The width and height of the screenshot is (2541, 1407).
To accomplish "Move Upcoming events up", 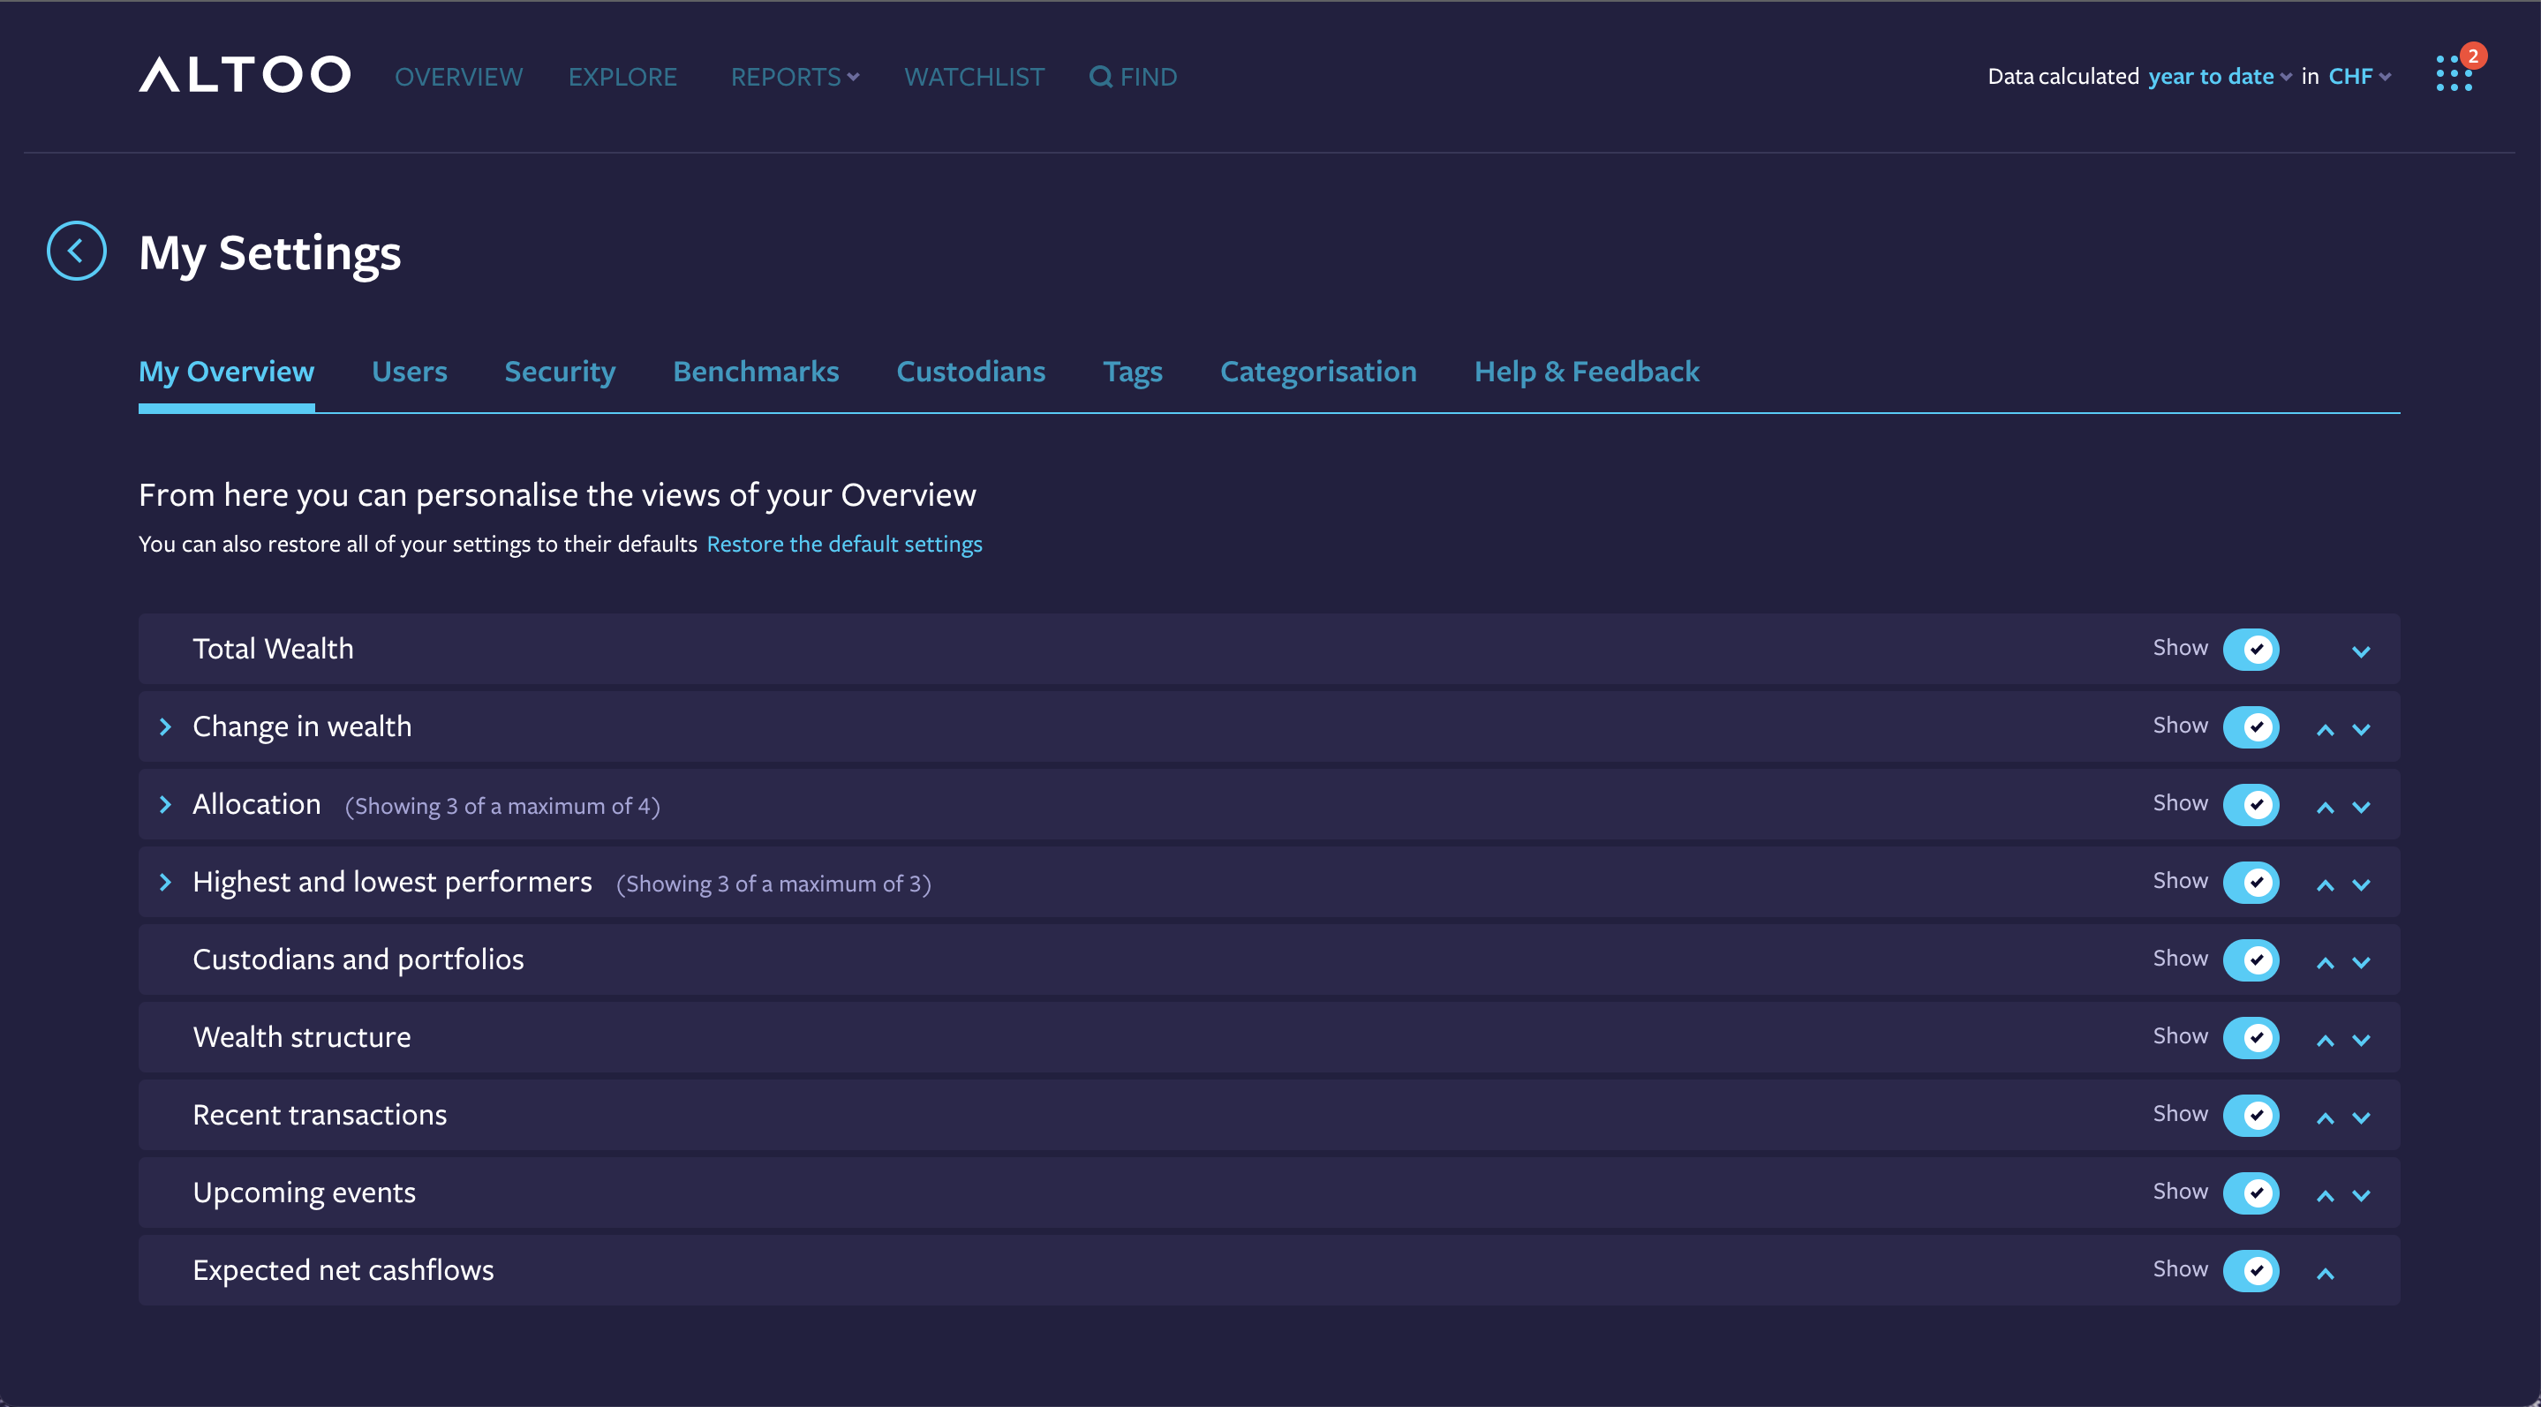I will tap(2325, 1196).
